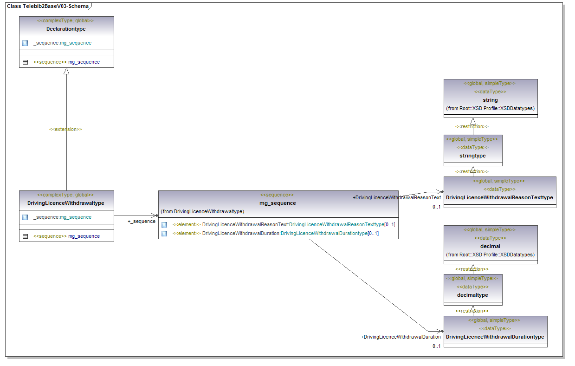Select the stringtype datatype box
This screenshot has width=575, height=366.
(x=473, y=150)
